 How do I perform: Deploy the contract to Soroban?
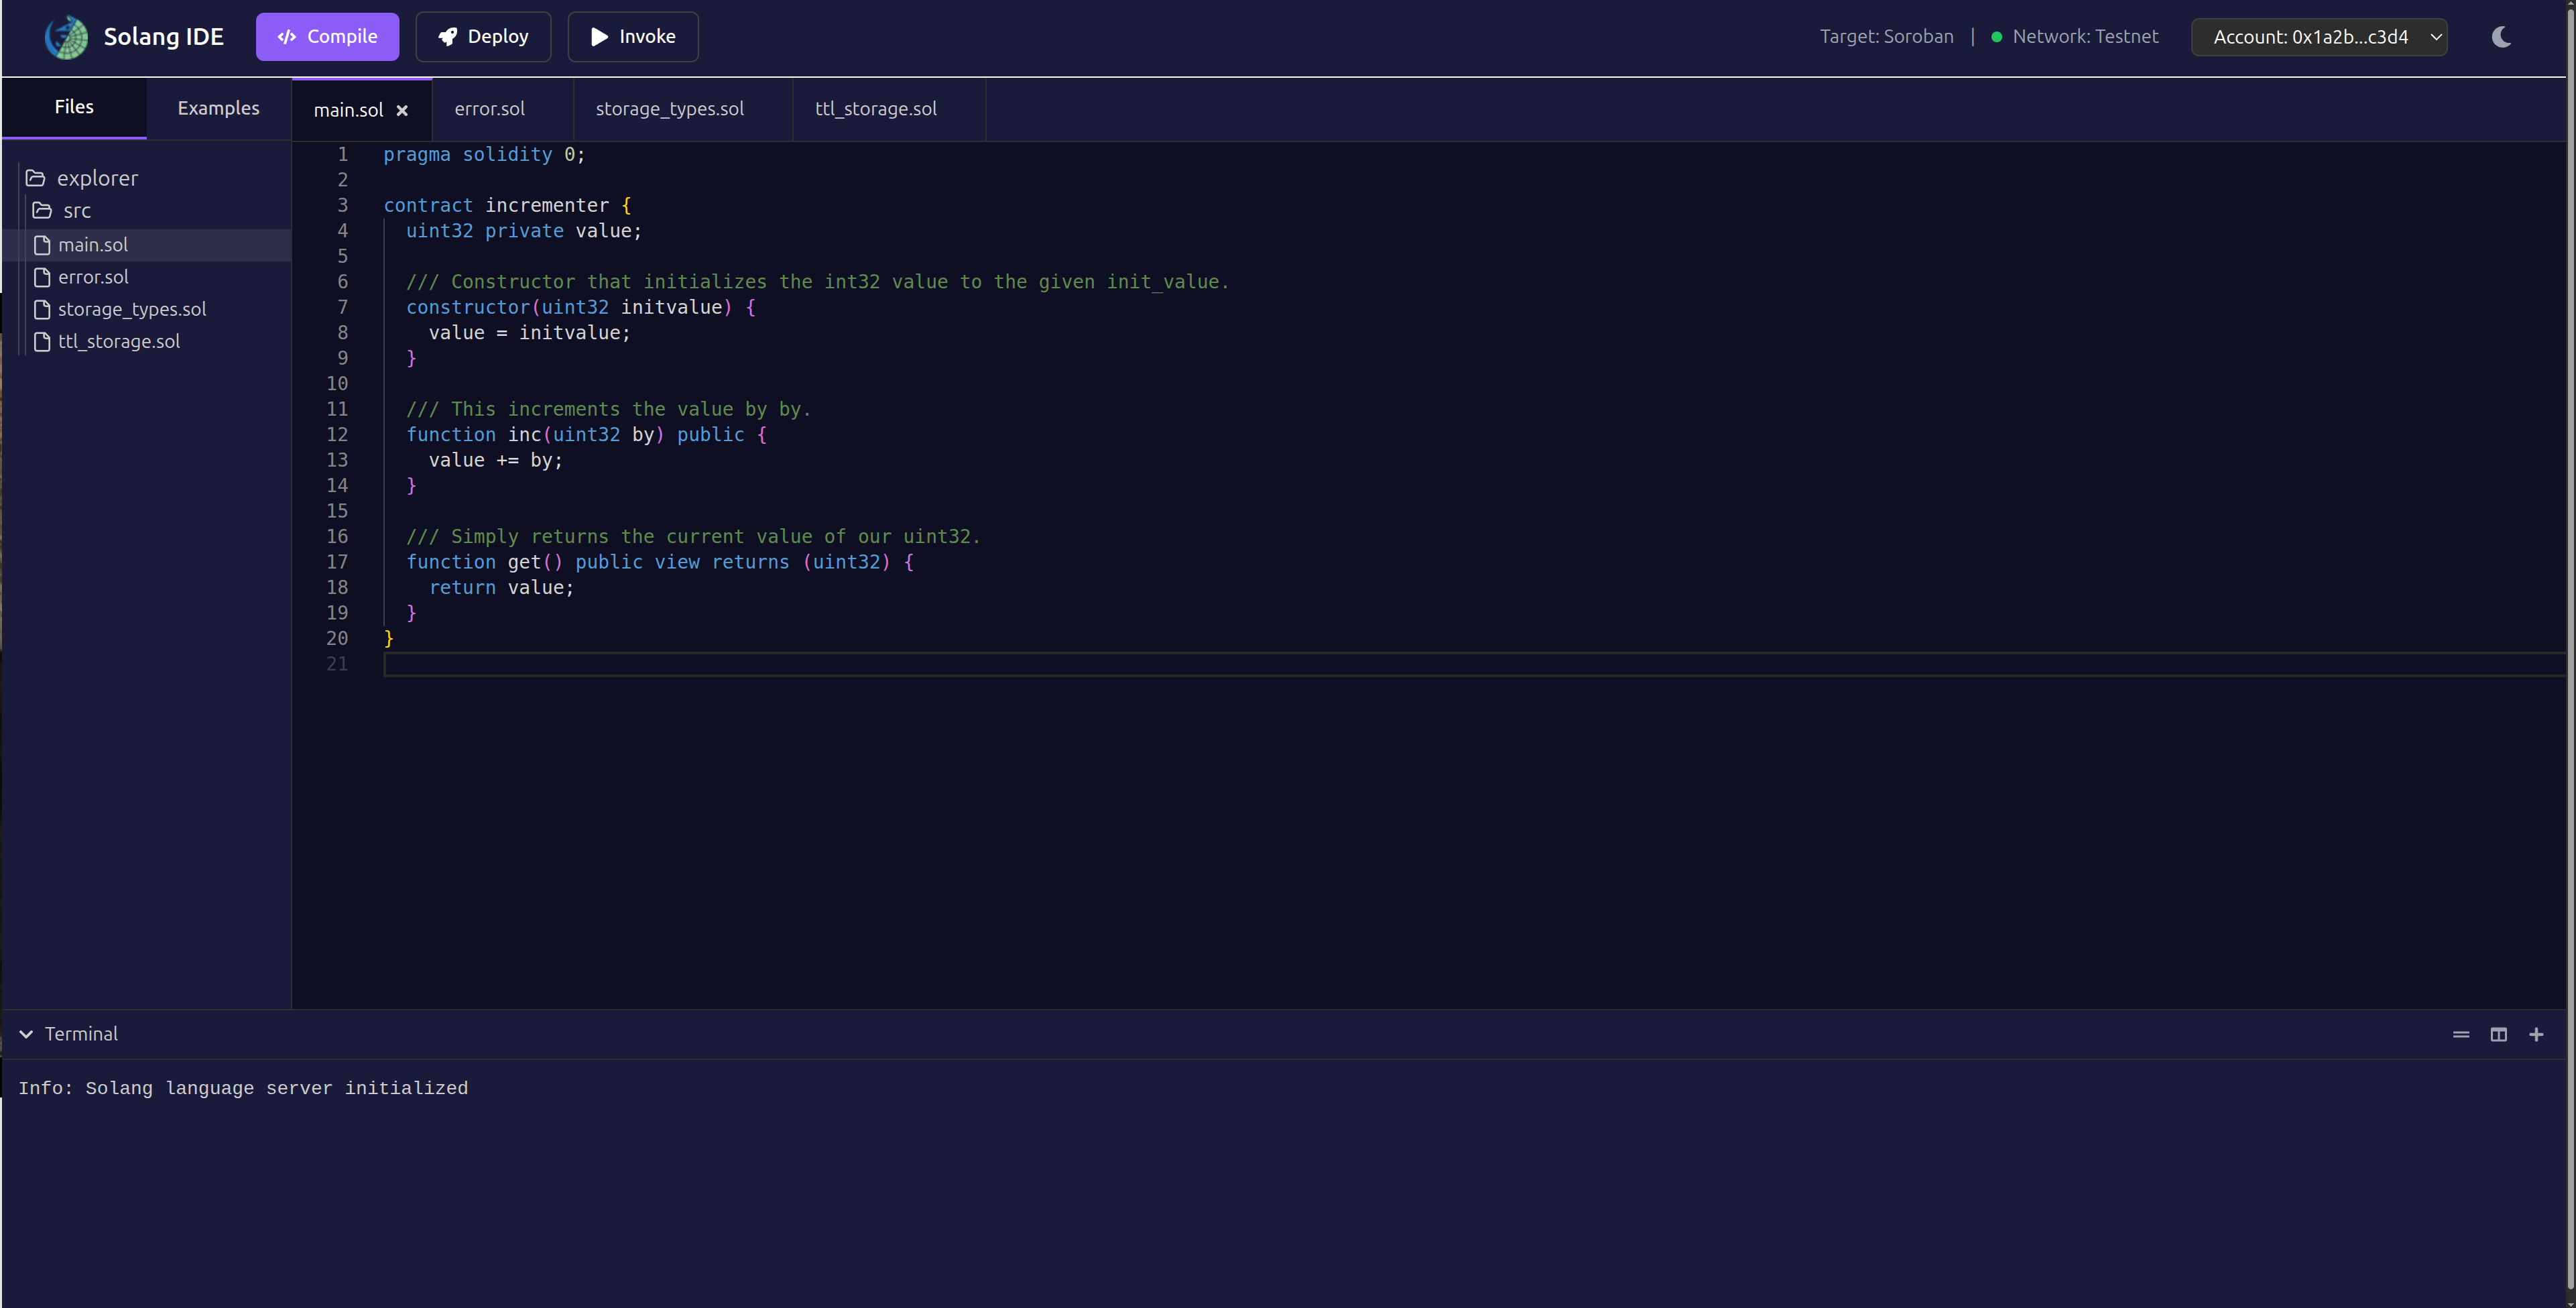point(483,36)
